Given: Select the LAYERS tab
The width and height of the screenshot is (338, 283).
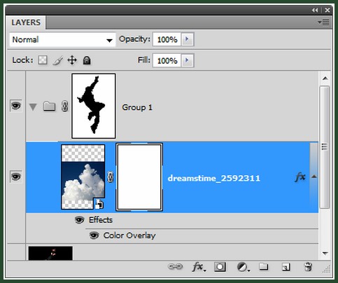Looking at the screenshot, I should (26, 22).
